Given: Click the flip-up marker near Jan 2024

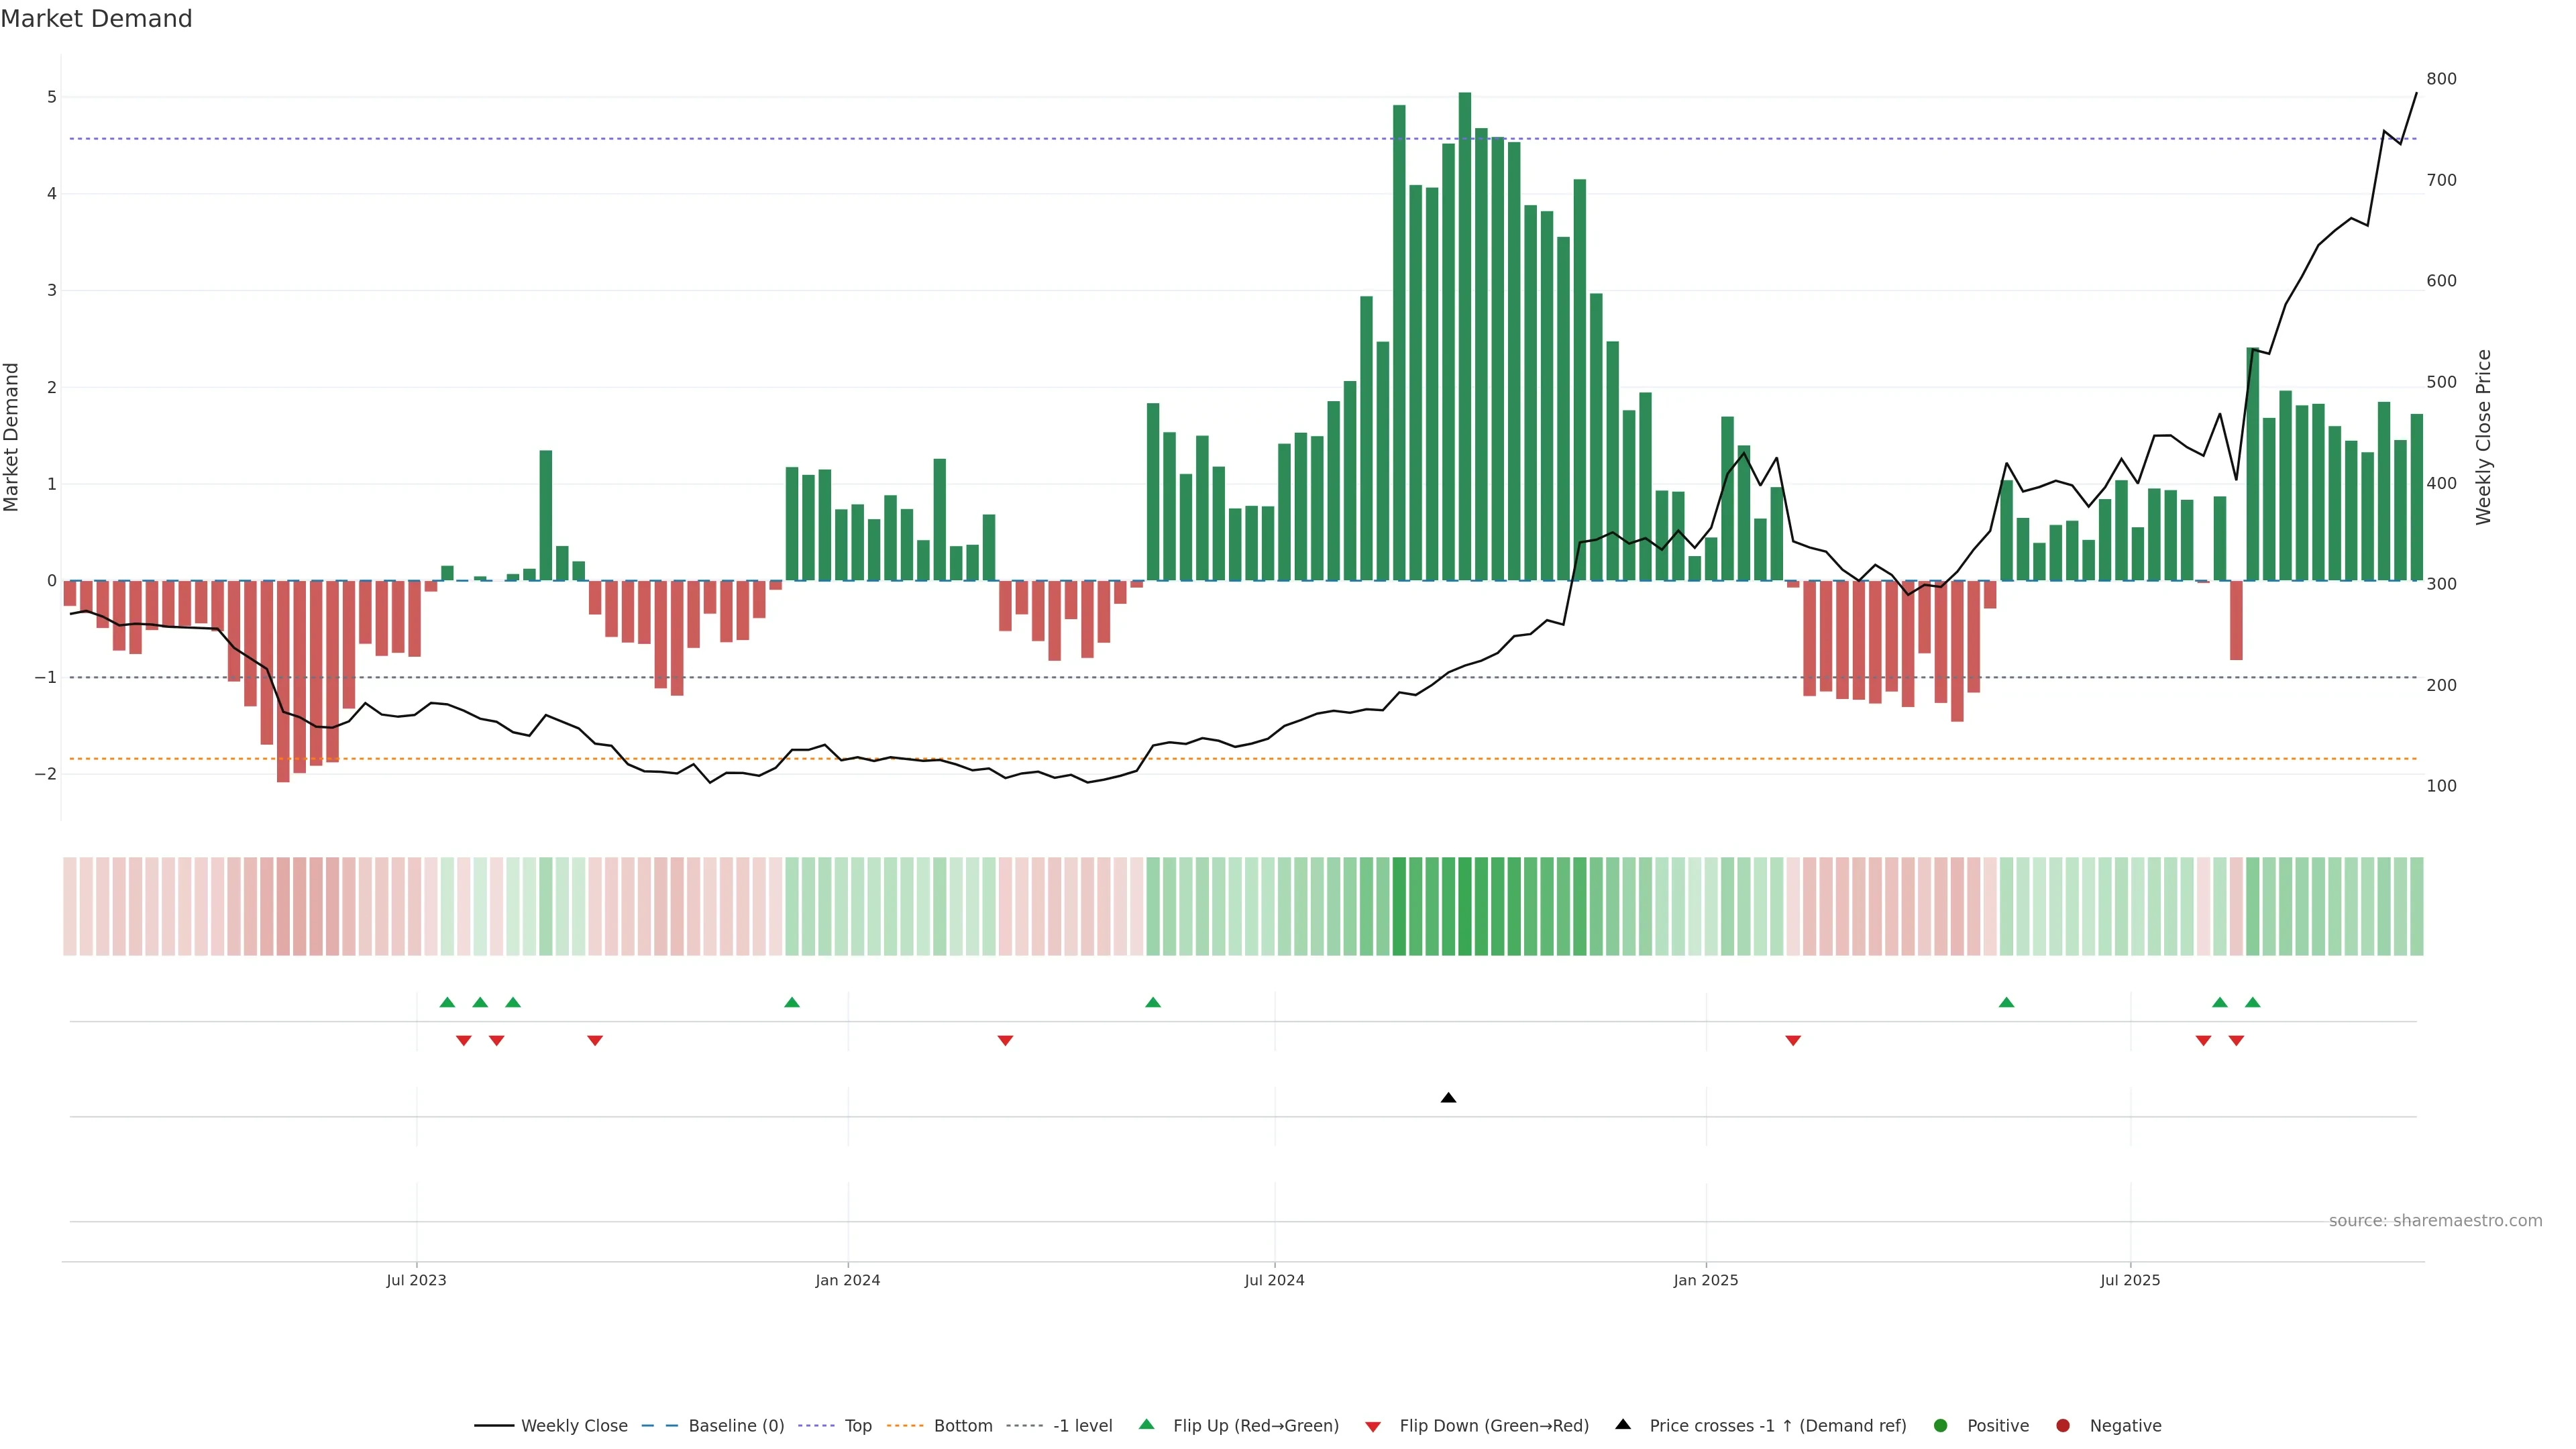Looking at the screenshot, I should (x=792, y=1002).
